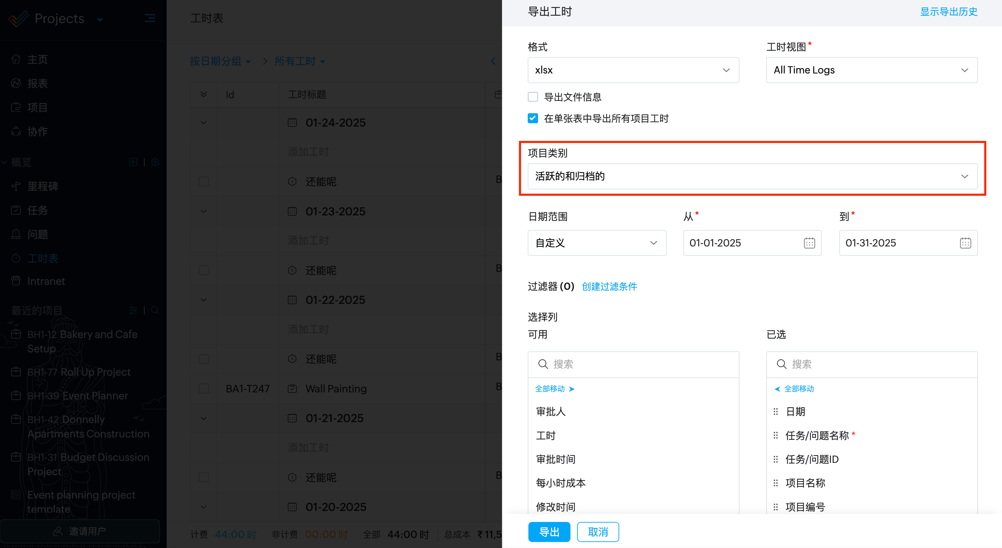Image resolution: width=1002 pixels, height=548 pixels.
Task: Open the 日期范围 自定义 dropdown
Action: coord(596,243)
